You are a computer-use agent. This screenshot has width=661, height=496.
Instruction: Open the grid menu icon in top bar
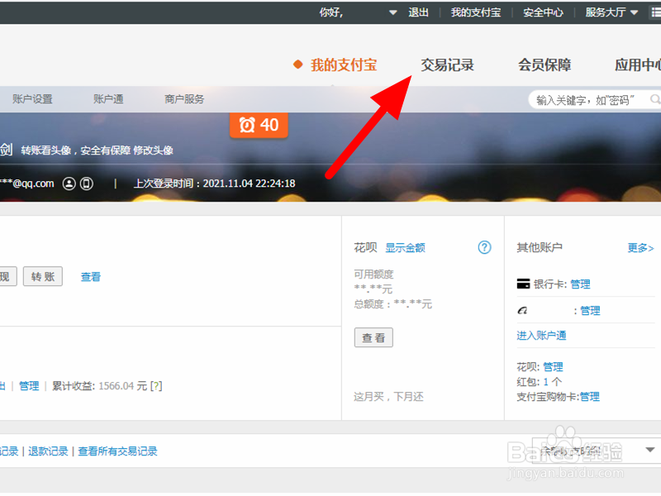point(656,12)
